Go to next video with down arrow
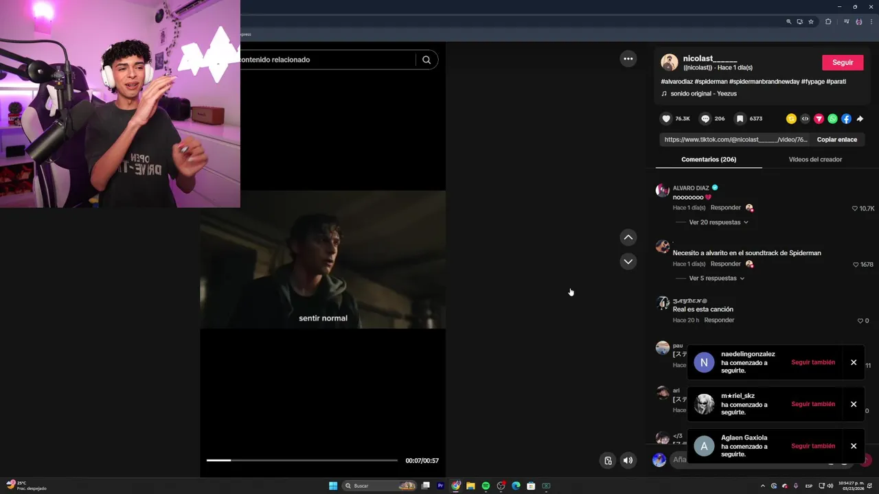The width and height of the screenshot is (879, 494). [628, 261]
